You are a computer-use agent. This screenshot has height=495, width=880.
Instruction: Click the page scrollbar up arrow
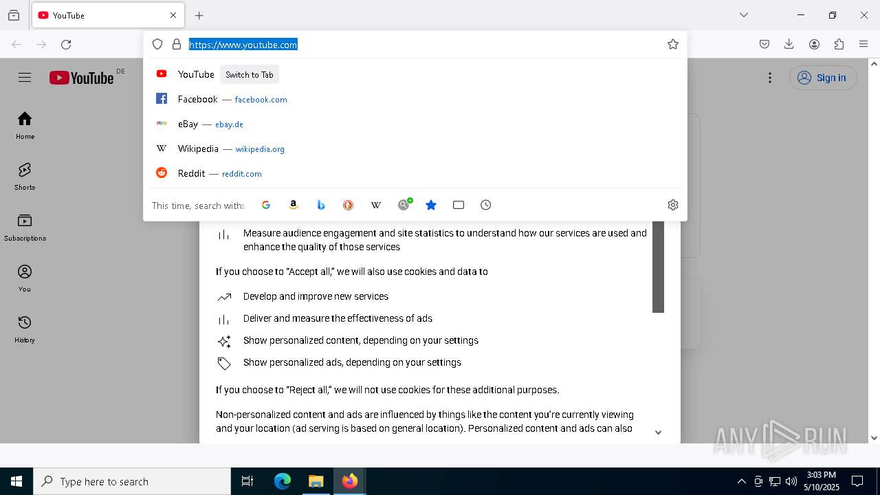(x=874, y=64)
